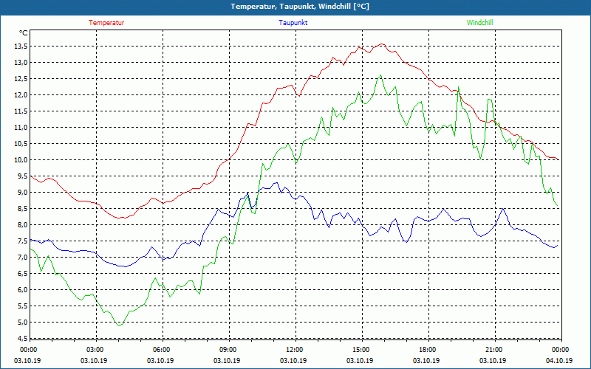Click the 8,5 y-axis value

pyautogui.click(x=22, y=208)
